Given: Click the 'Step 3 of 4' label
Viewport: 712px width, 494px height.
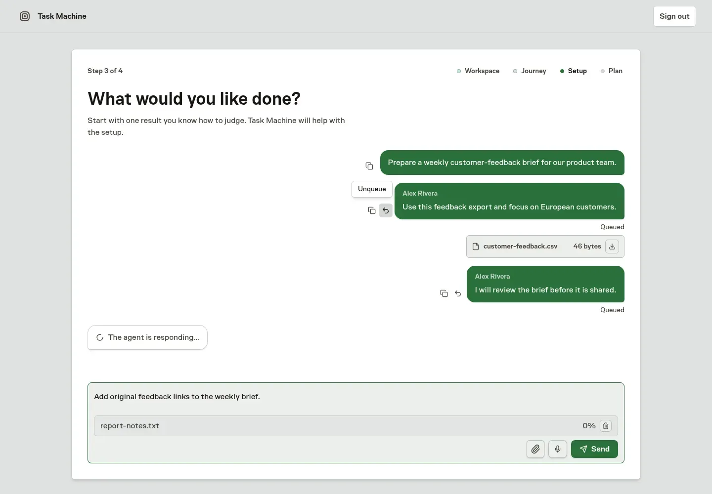Looking at the screenshot, I should (105, 71).
